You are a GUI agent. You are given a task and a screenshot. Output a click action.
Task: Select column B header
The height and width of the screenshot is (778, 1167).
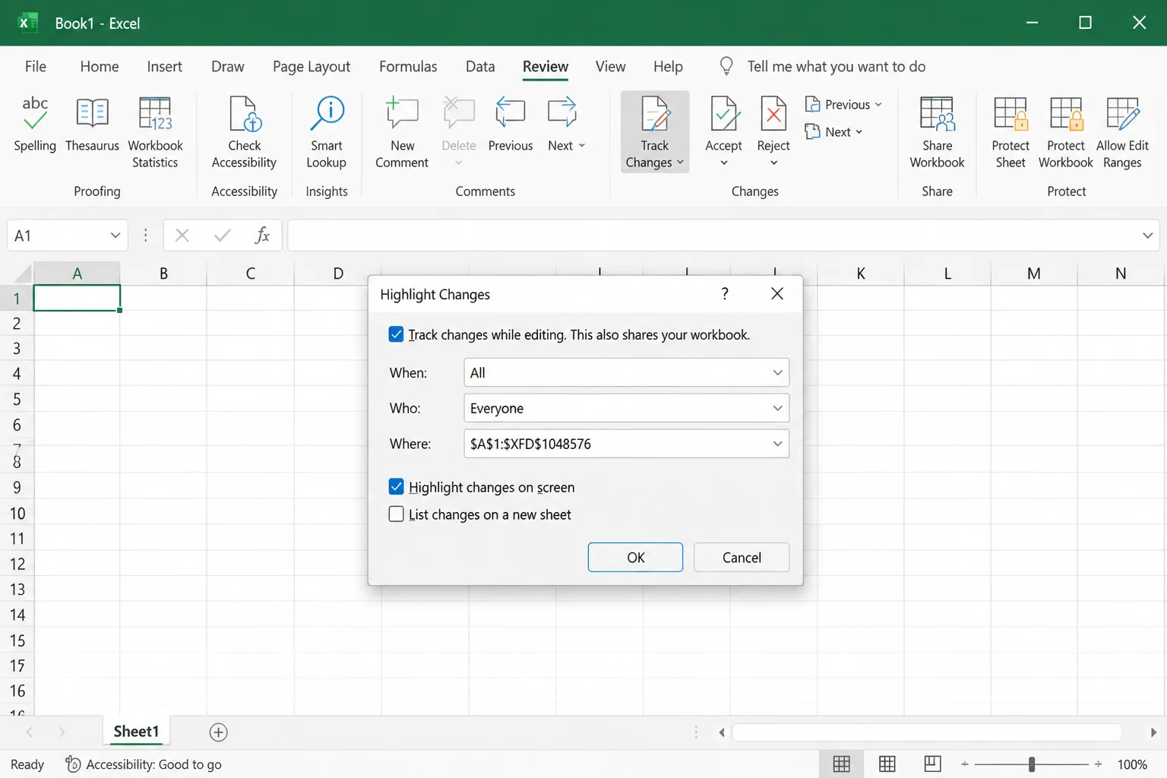pyautogui.click(x=163, y=274)
